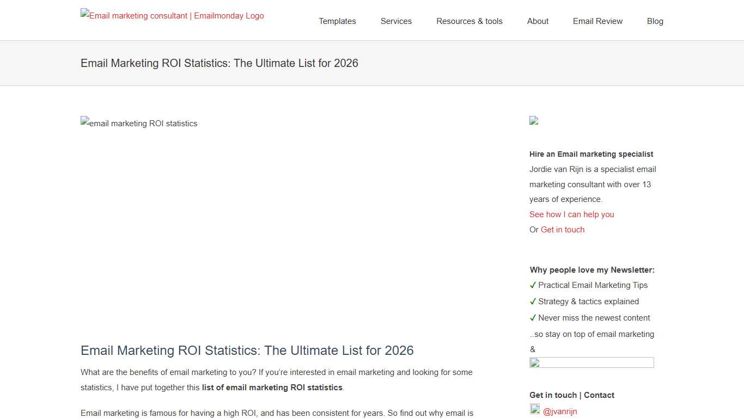
Task: Click the 'Get in touch' link
Action: click(x=563, y=229)
